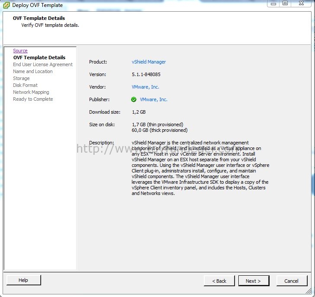
Task: Click the Back button
Action: (219, 281)
